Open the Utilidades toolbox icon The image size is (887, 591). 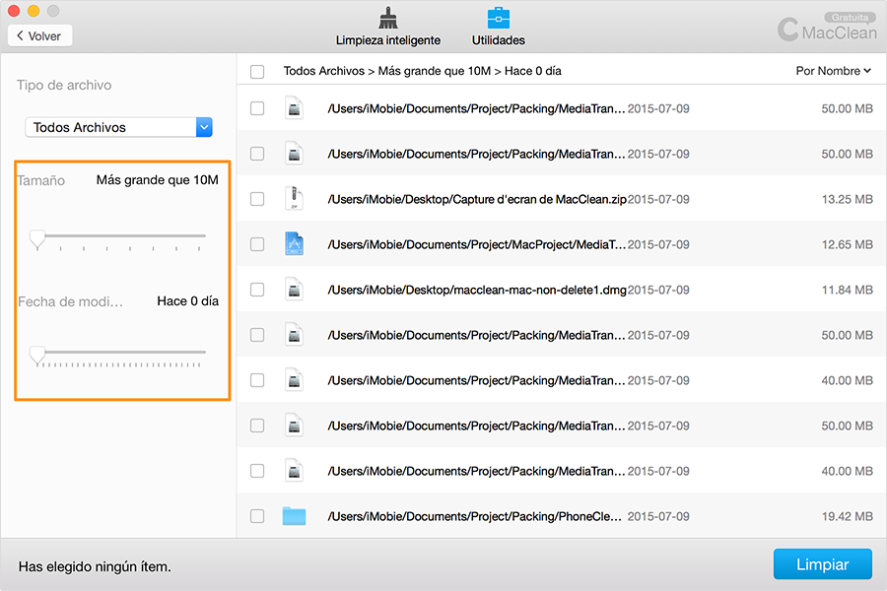point(498,18)
